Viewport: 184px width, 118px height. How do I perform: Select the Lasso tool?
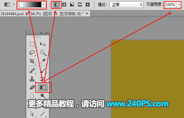32,53
